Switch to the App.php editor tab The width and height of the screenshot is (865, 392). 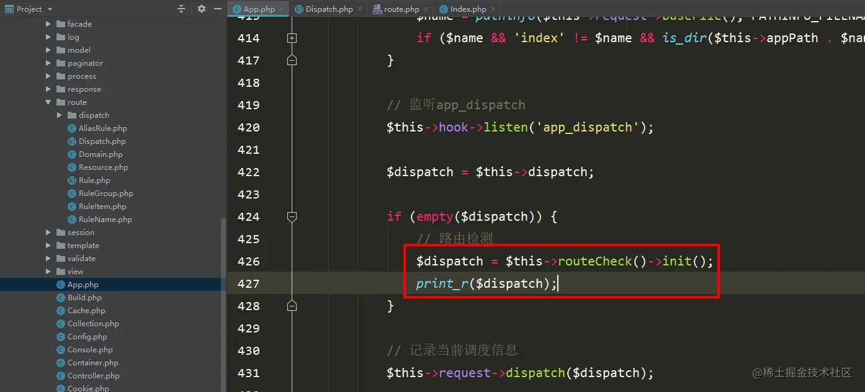[259, 9]
